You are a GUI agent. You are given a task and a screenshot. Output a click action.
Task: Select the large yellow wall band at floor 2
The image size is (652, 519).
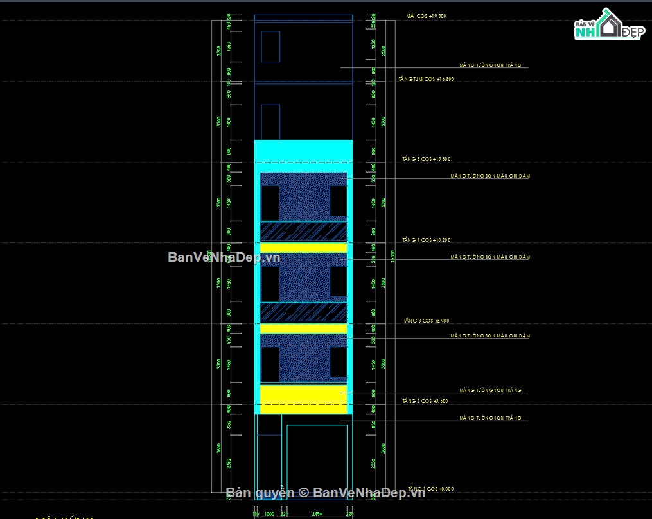tap(304, 400)
